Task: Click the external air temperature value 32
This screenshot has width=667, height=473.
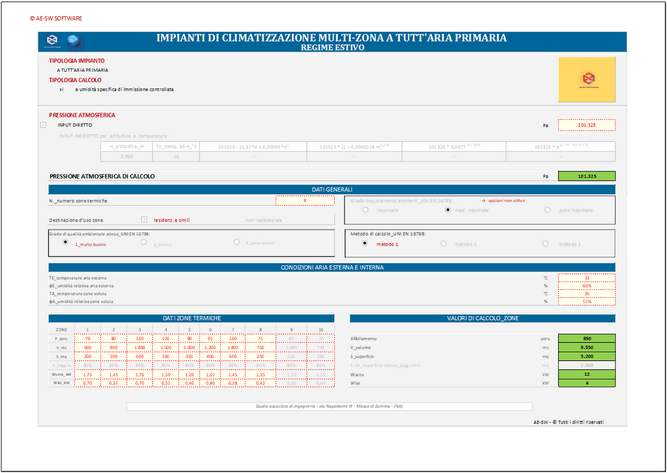Action: click(x=586, y=278)
